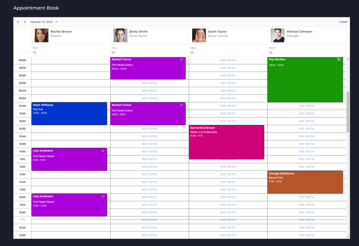The height and width of the screenshot is (246, 359).
Task: Navigate to the previous day with the left chevron
Action: point(18,22)
